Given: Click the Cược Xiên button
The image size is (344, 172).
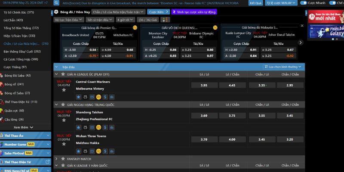Looking at the screenshot, I should point(158,12).
